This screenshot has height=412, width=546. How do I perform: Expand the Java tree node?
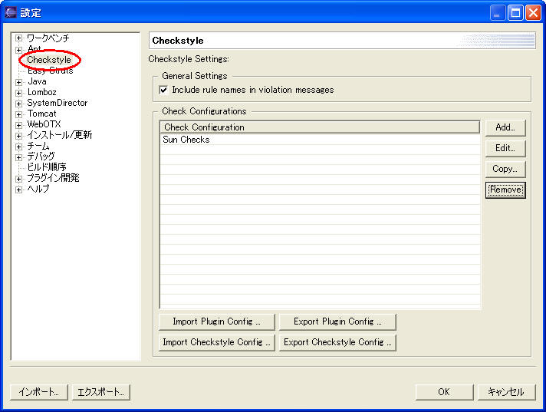coord(18,81)
